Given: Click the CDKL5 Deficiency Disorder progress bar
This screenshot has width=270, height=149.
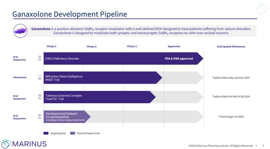Looking at the screenshot, I should (123, 58).
